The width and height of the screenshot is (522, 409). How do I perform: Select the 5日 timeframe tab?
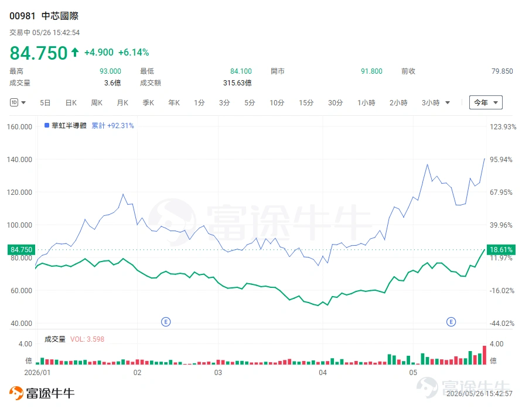tap(45, 103)
